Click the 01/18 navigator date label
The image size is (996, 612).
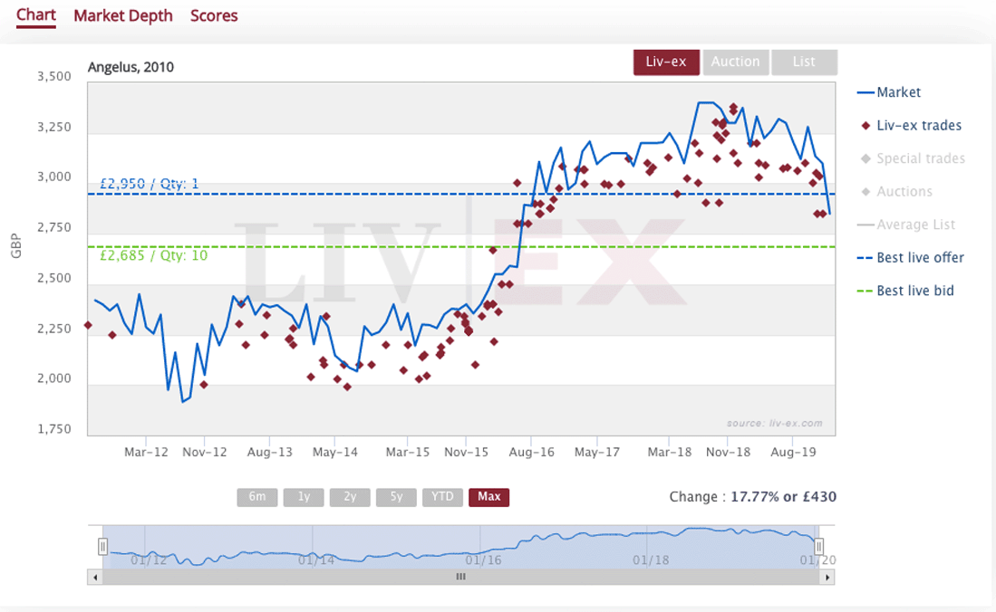pyautogui.click(x=651, y=560)
